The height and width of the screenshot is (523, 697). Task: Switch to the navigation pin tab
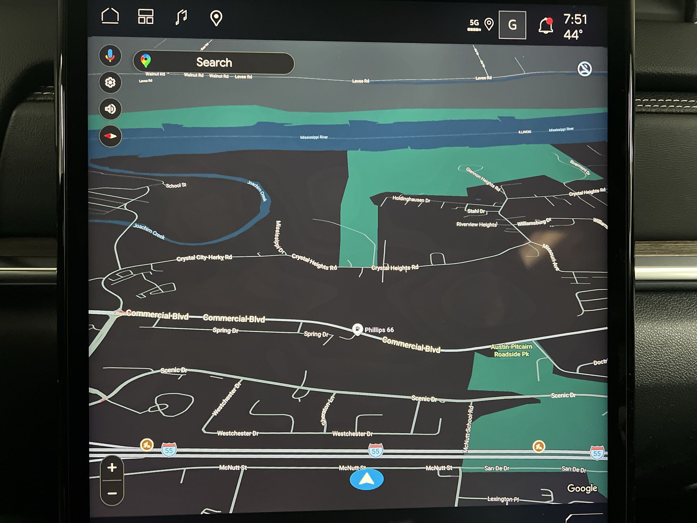[x=216, y=18]
